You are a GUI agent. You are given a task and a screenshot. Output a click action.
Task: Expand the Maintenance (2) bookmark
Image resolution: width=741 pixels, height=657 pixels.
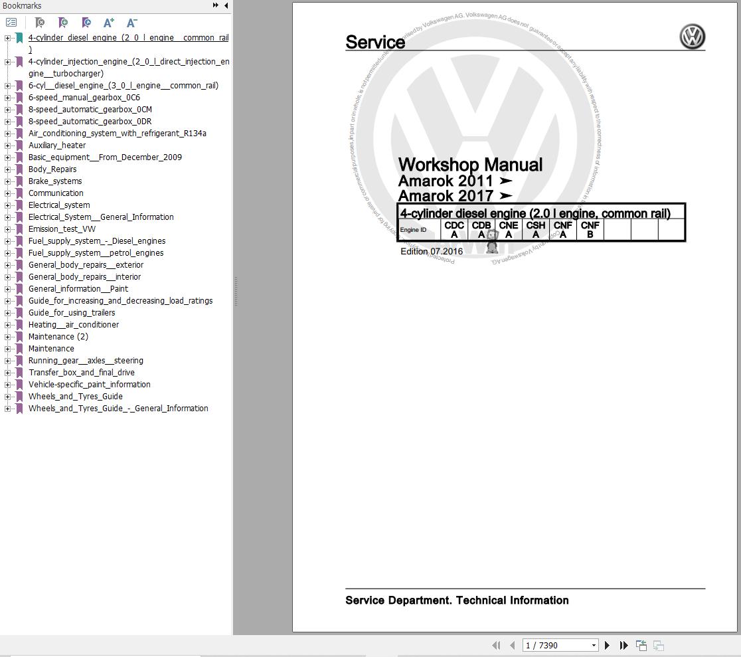tap(7, 337)
